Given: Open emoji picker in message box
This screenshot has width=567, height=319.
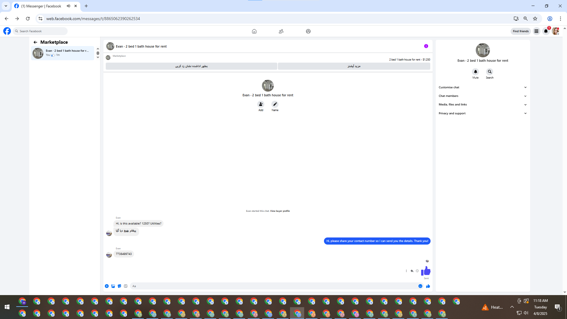Looking at the screenshot, I should click(420, 286).
